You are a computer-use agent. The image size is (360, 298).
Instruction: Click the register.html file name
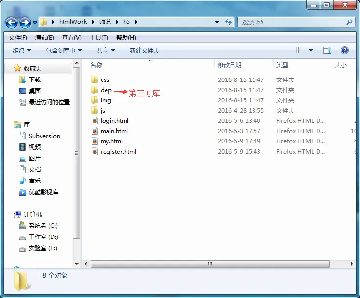point(118,152)
